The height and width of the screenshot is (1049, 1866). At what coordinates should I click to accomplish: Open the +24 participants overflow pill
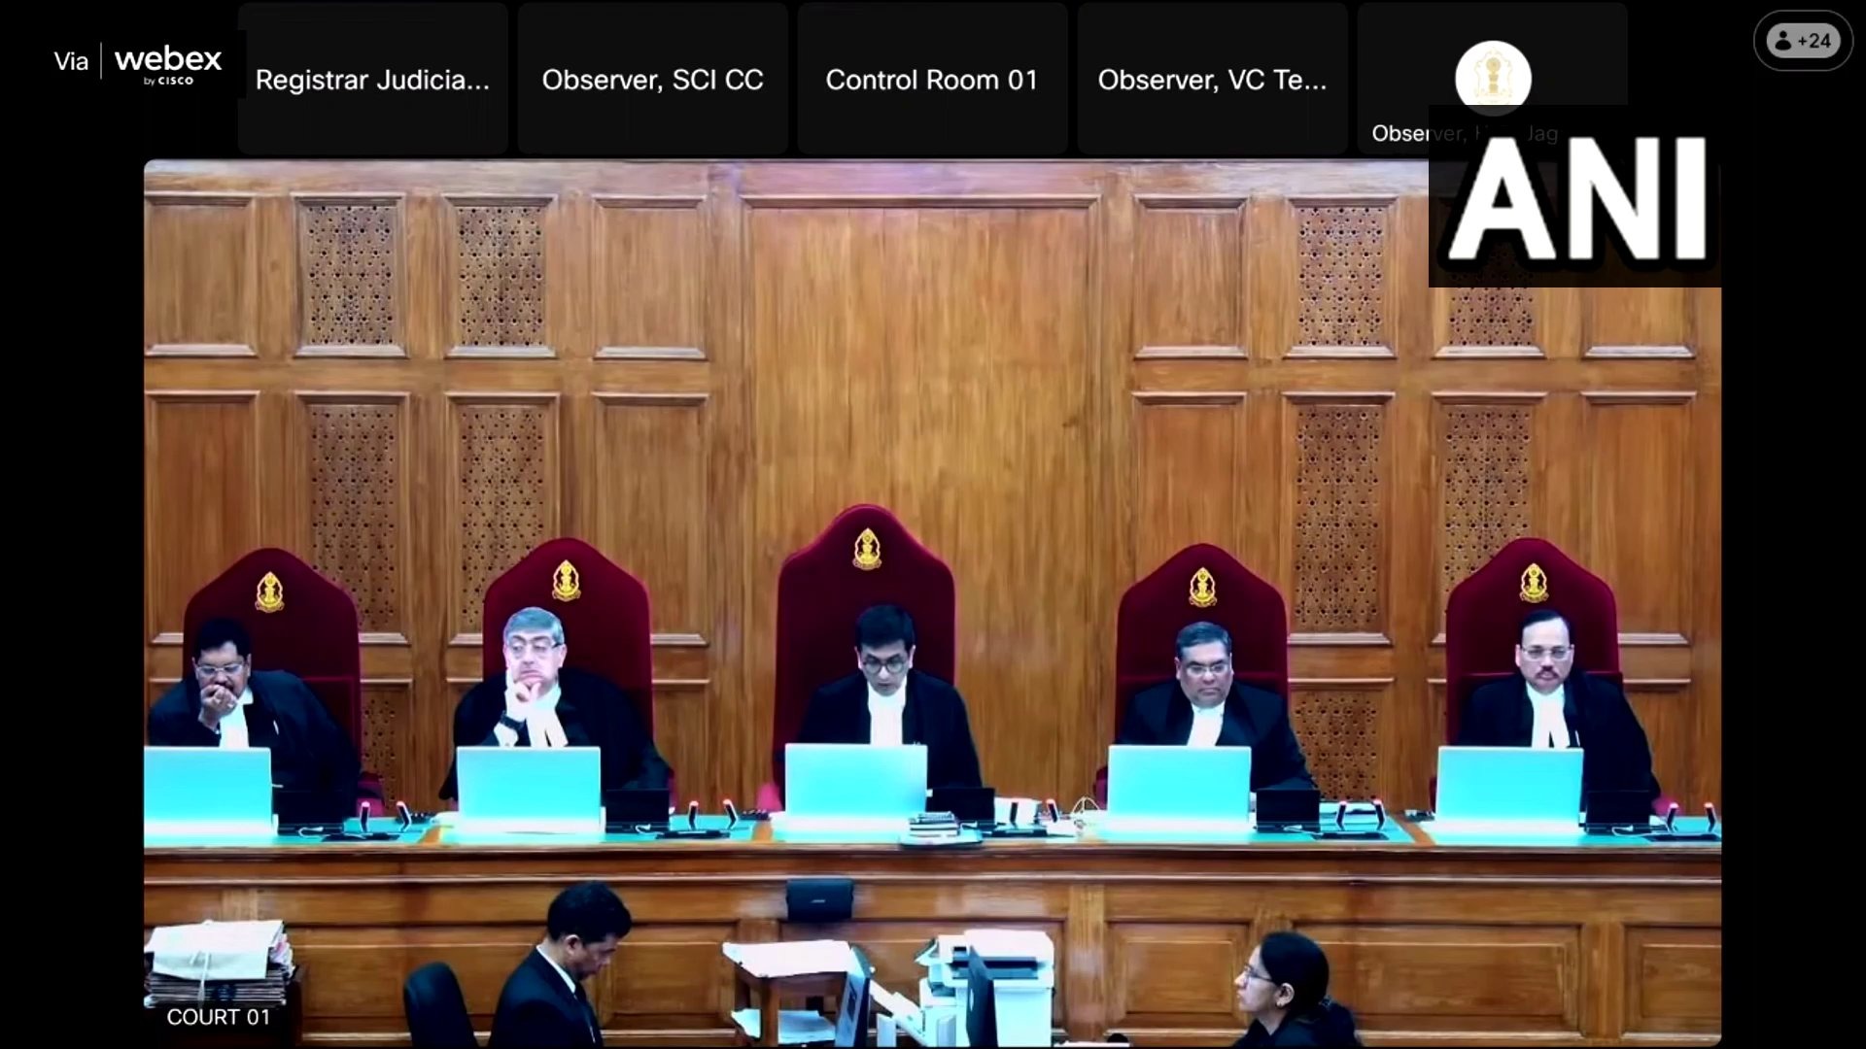click(x=1803, y=41)
